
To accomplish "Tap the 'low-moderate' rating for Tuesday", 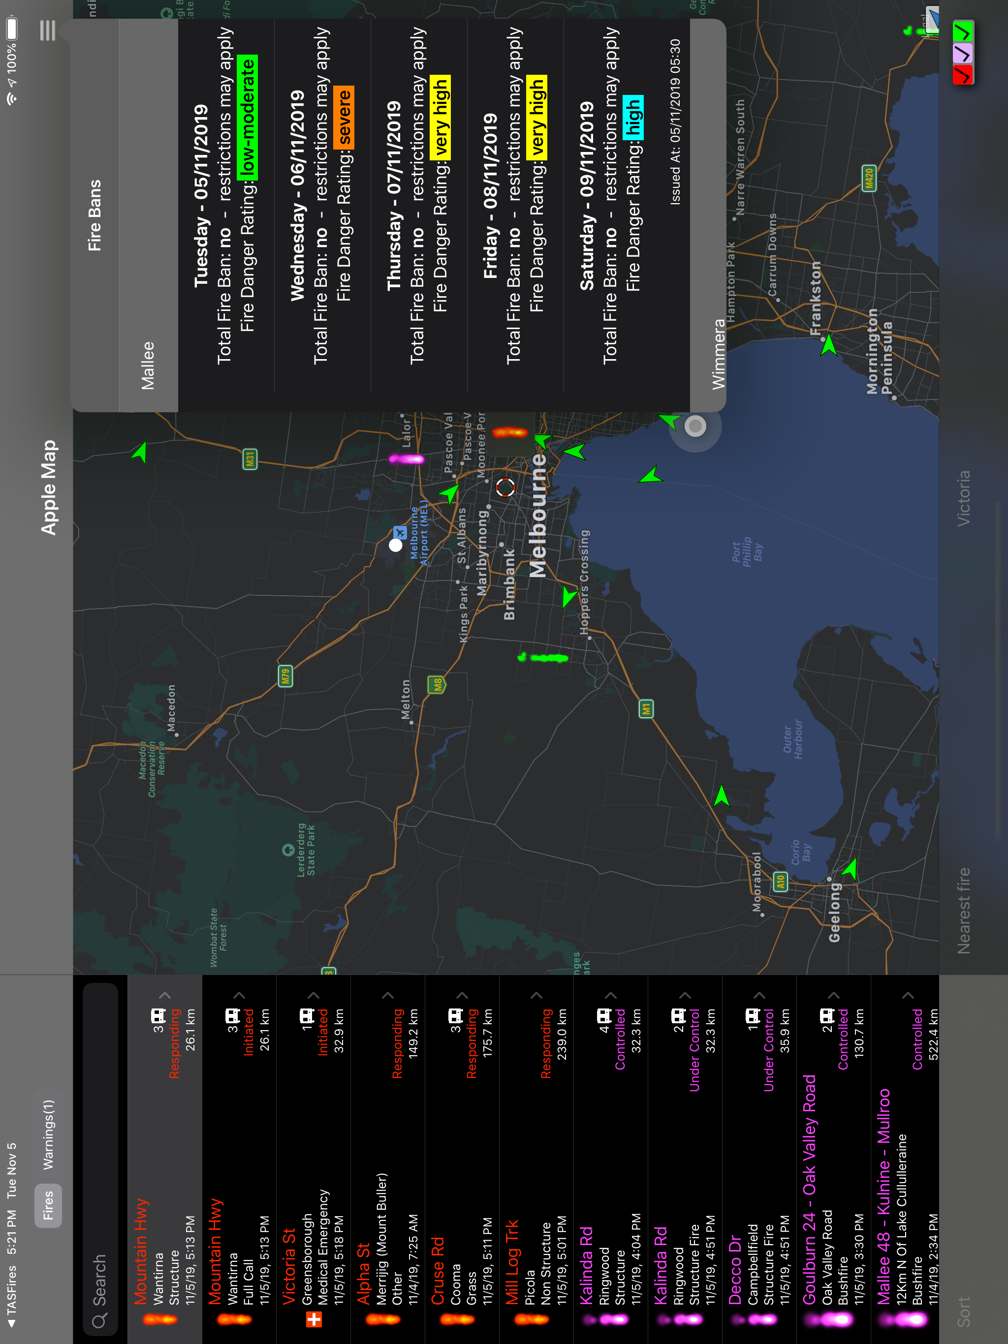I will tap(248, 117).
